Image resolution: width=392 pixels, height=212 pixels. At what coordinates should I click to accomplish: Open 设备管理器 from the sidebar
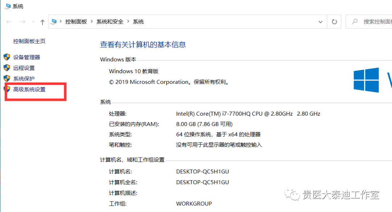click(26, 57)
